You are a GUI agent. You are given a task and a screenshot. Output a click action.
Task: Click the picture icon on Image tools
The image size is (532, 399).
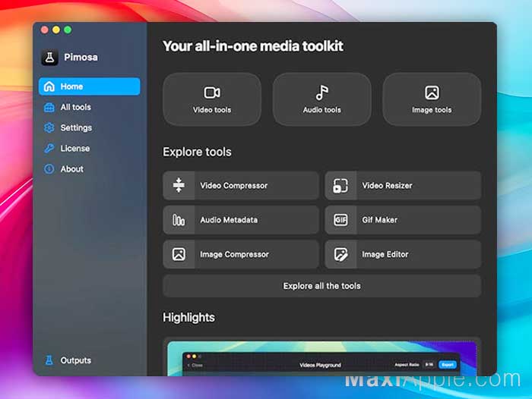432,93
